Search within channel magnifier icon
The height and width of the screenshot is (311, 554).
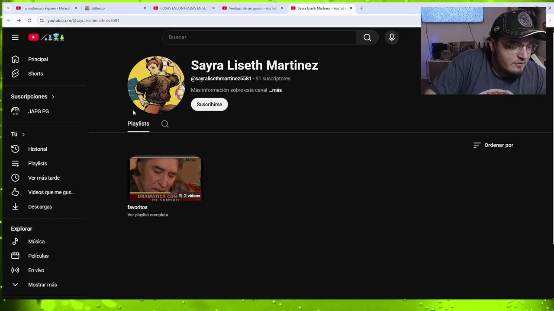point(165,124)
